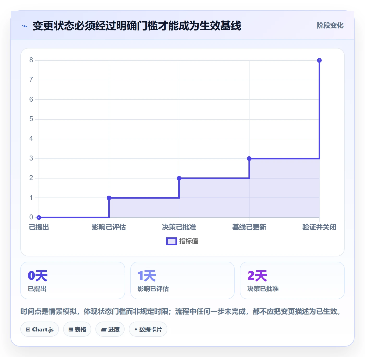
Task: Click the 数据卡片 tag
Action: [x=148, y=329]
